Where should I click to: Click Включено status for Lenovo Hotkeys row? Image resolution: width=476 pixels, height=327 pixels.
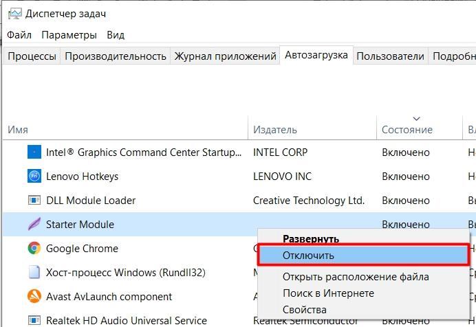click(x=406, y=177)
